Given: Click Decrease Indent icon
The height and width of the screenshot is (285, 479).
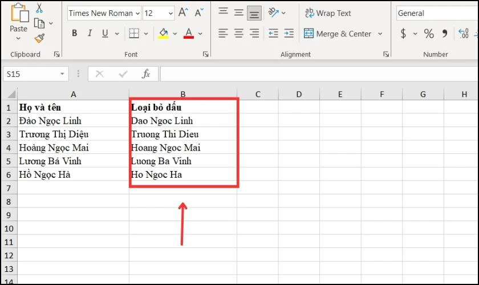Looking at the screenshot, I should [x=273, y=33].
